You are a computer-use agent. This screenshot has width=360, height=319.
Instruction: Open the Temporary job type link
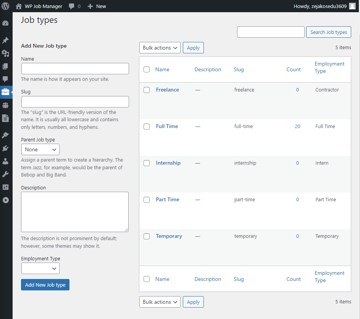[169, 236]
